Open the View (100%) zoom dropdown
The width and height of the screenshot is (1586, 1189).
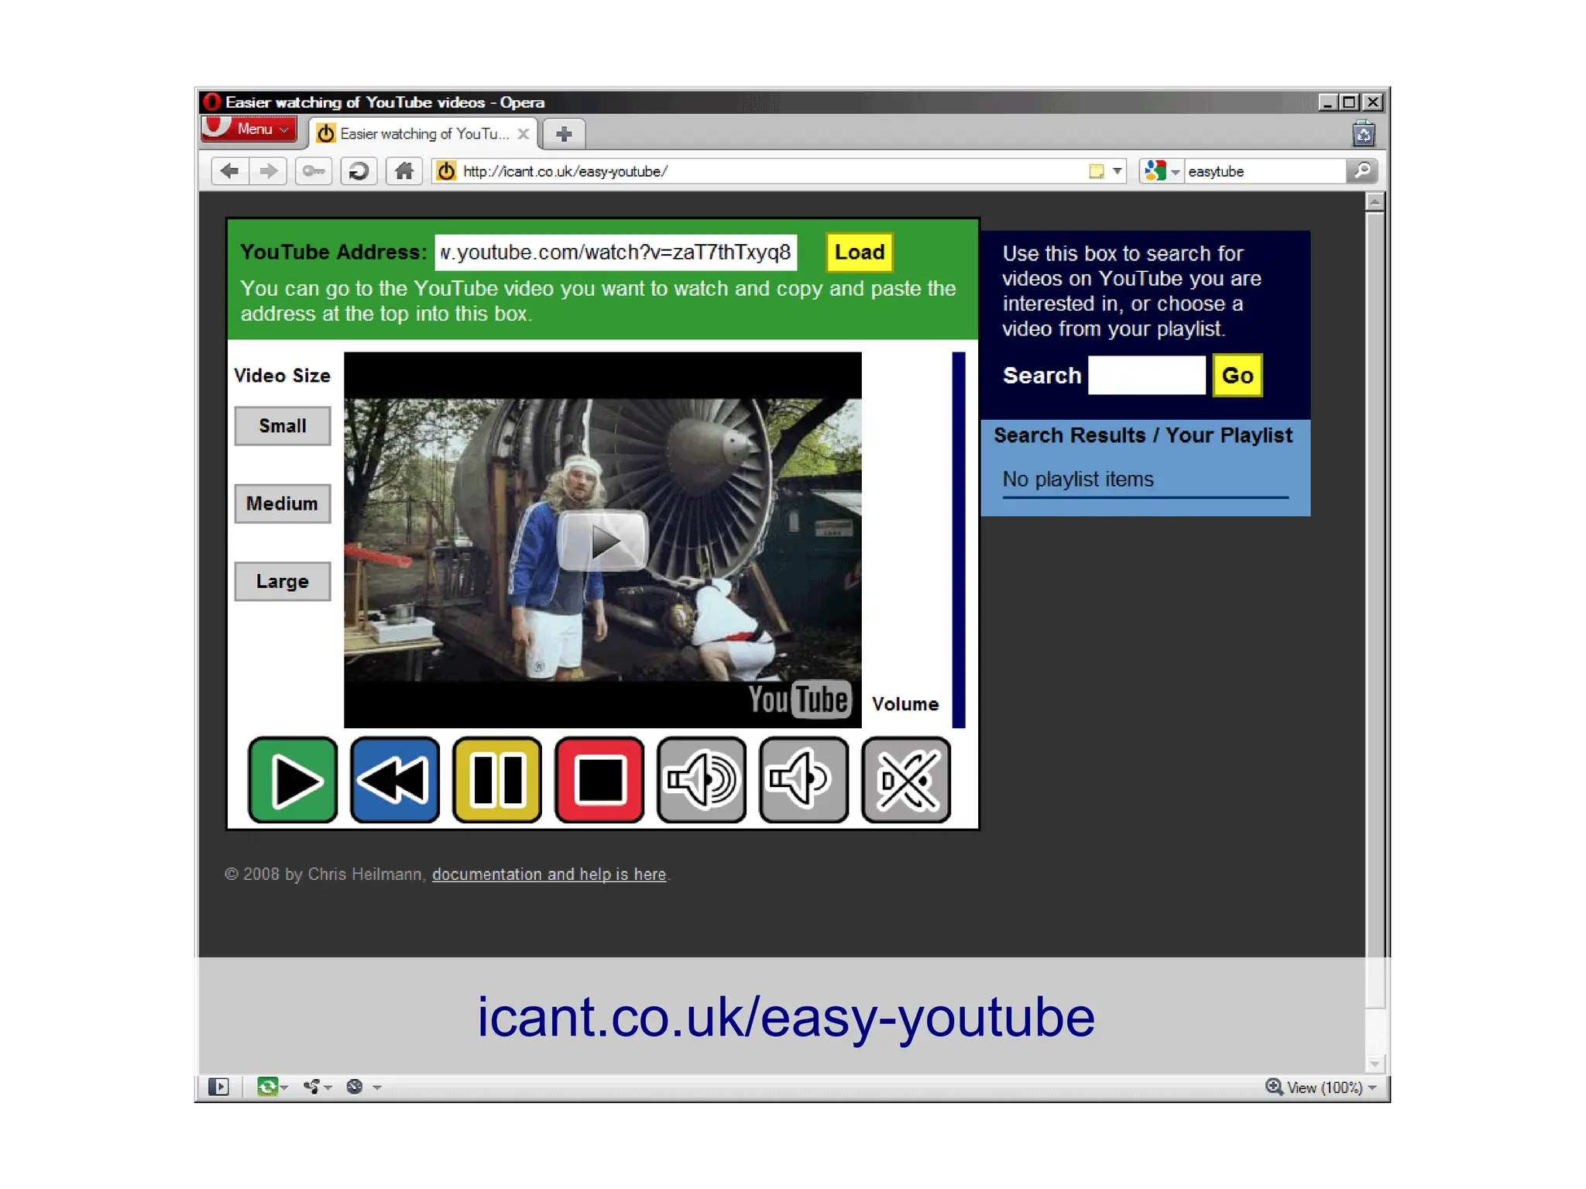(1331, 1088)
